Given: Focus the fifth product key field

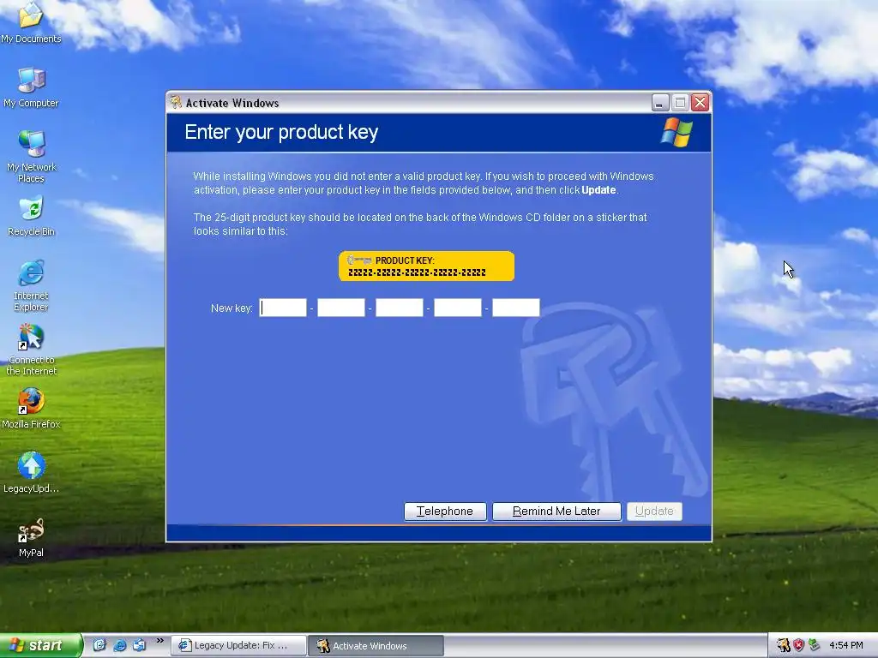Looking at the screenshot, I should coord(515,308).
